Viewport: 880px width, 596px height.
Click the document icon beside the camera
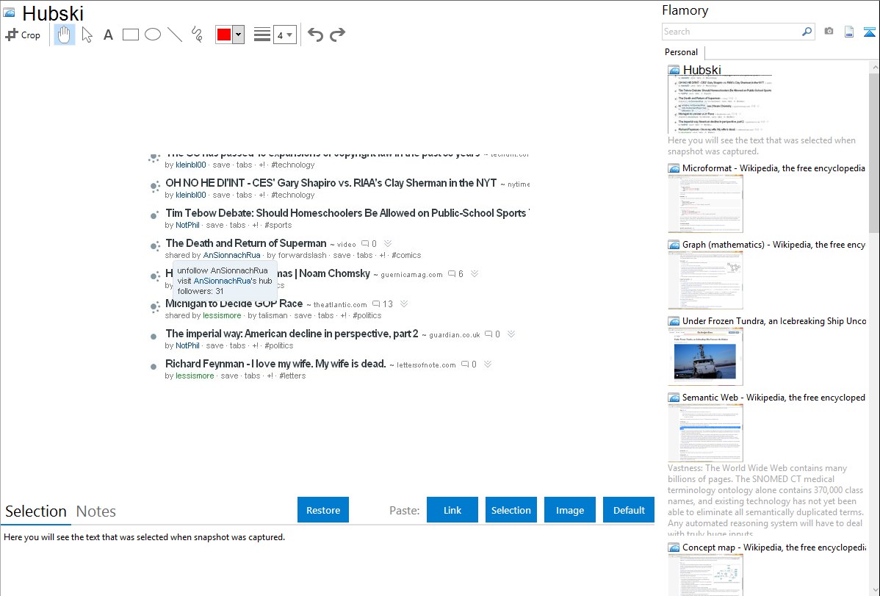[849, 32]
